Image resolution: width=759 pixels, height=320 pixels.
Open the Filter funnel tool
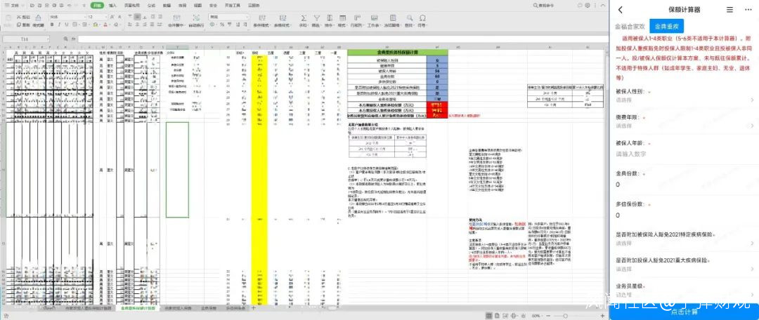tap(316, 18)
